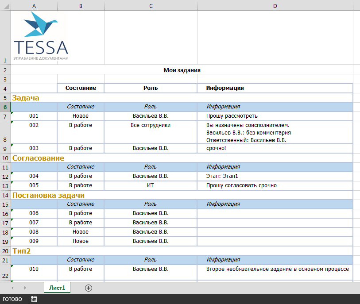This screenshot has width=360, height=304.
Task: Select the cell containing 010
Action: [34, 272]
